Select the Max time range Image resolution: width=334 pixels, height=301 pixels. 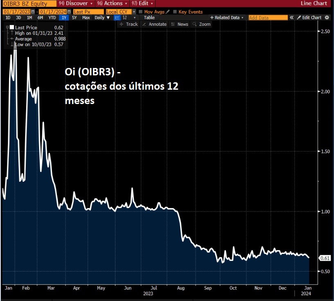86,18
